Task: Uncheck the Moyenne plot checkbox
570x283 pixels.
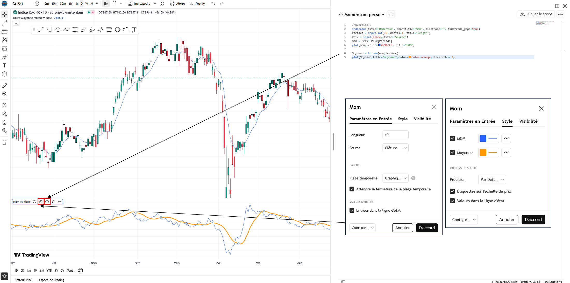Action: (452, 153)
